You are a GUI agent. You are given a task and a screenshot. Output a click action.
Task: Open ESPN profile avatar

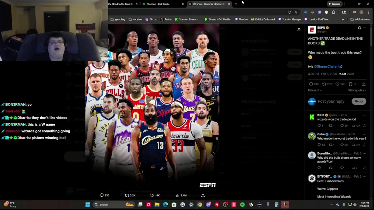pos(312,29)
